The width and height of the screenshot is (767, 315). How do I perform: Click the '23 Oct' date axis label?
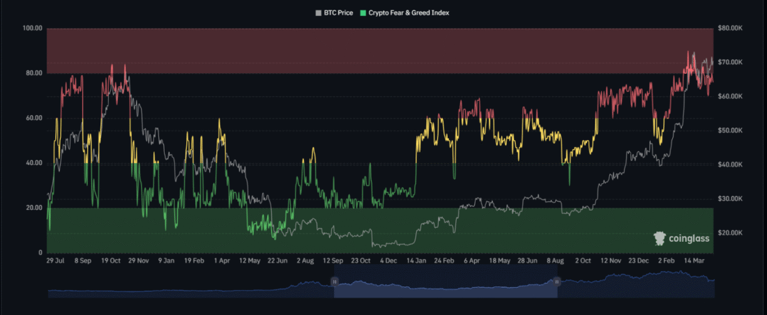(x=361, y=261)
